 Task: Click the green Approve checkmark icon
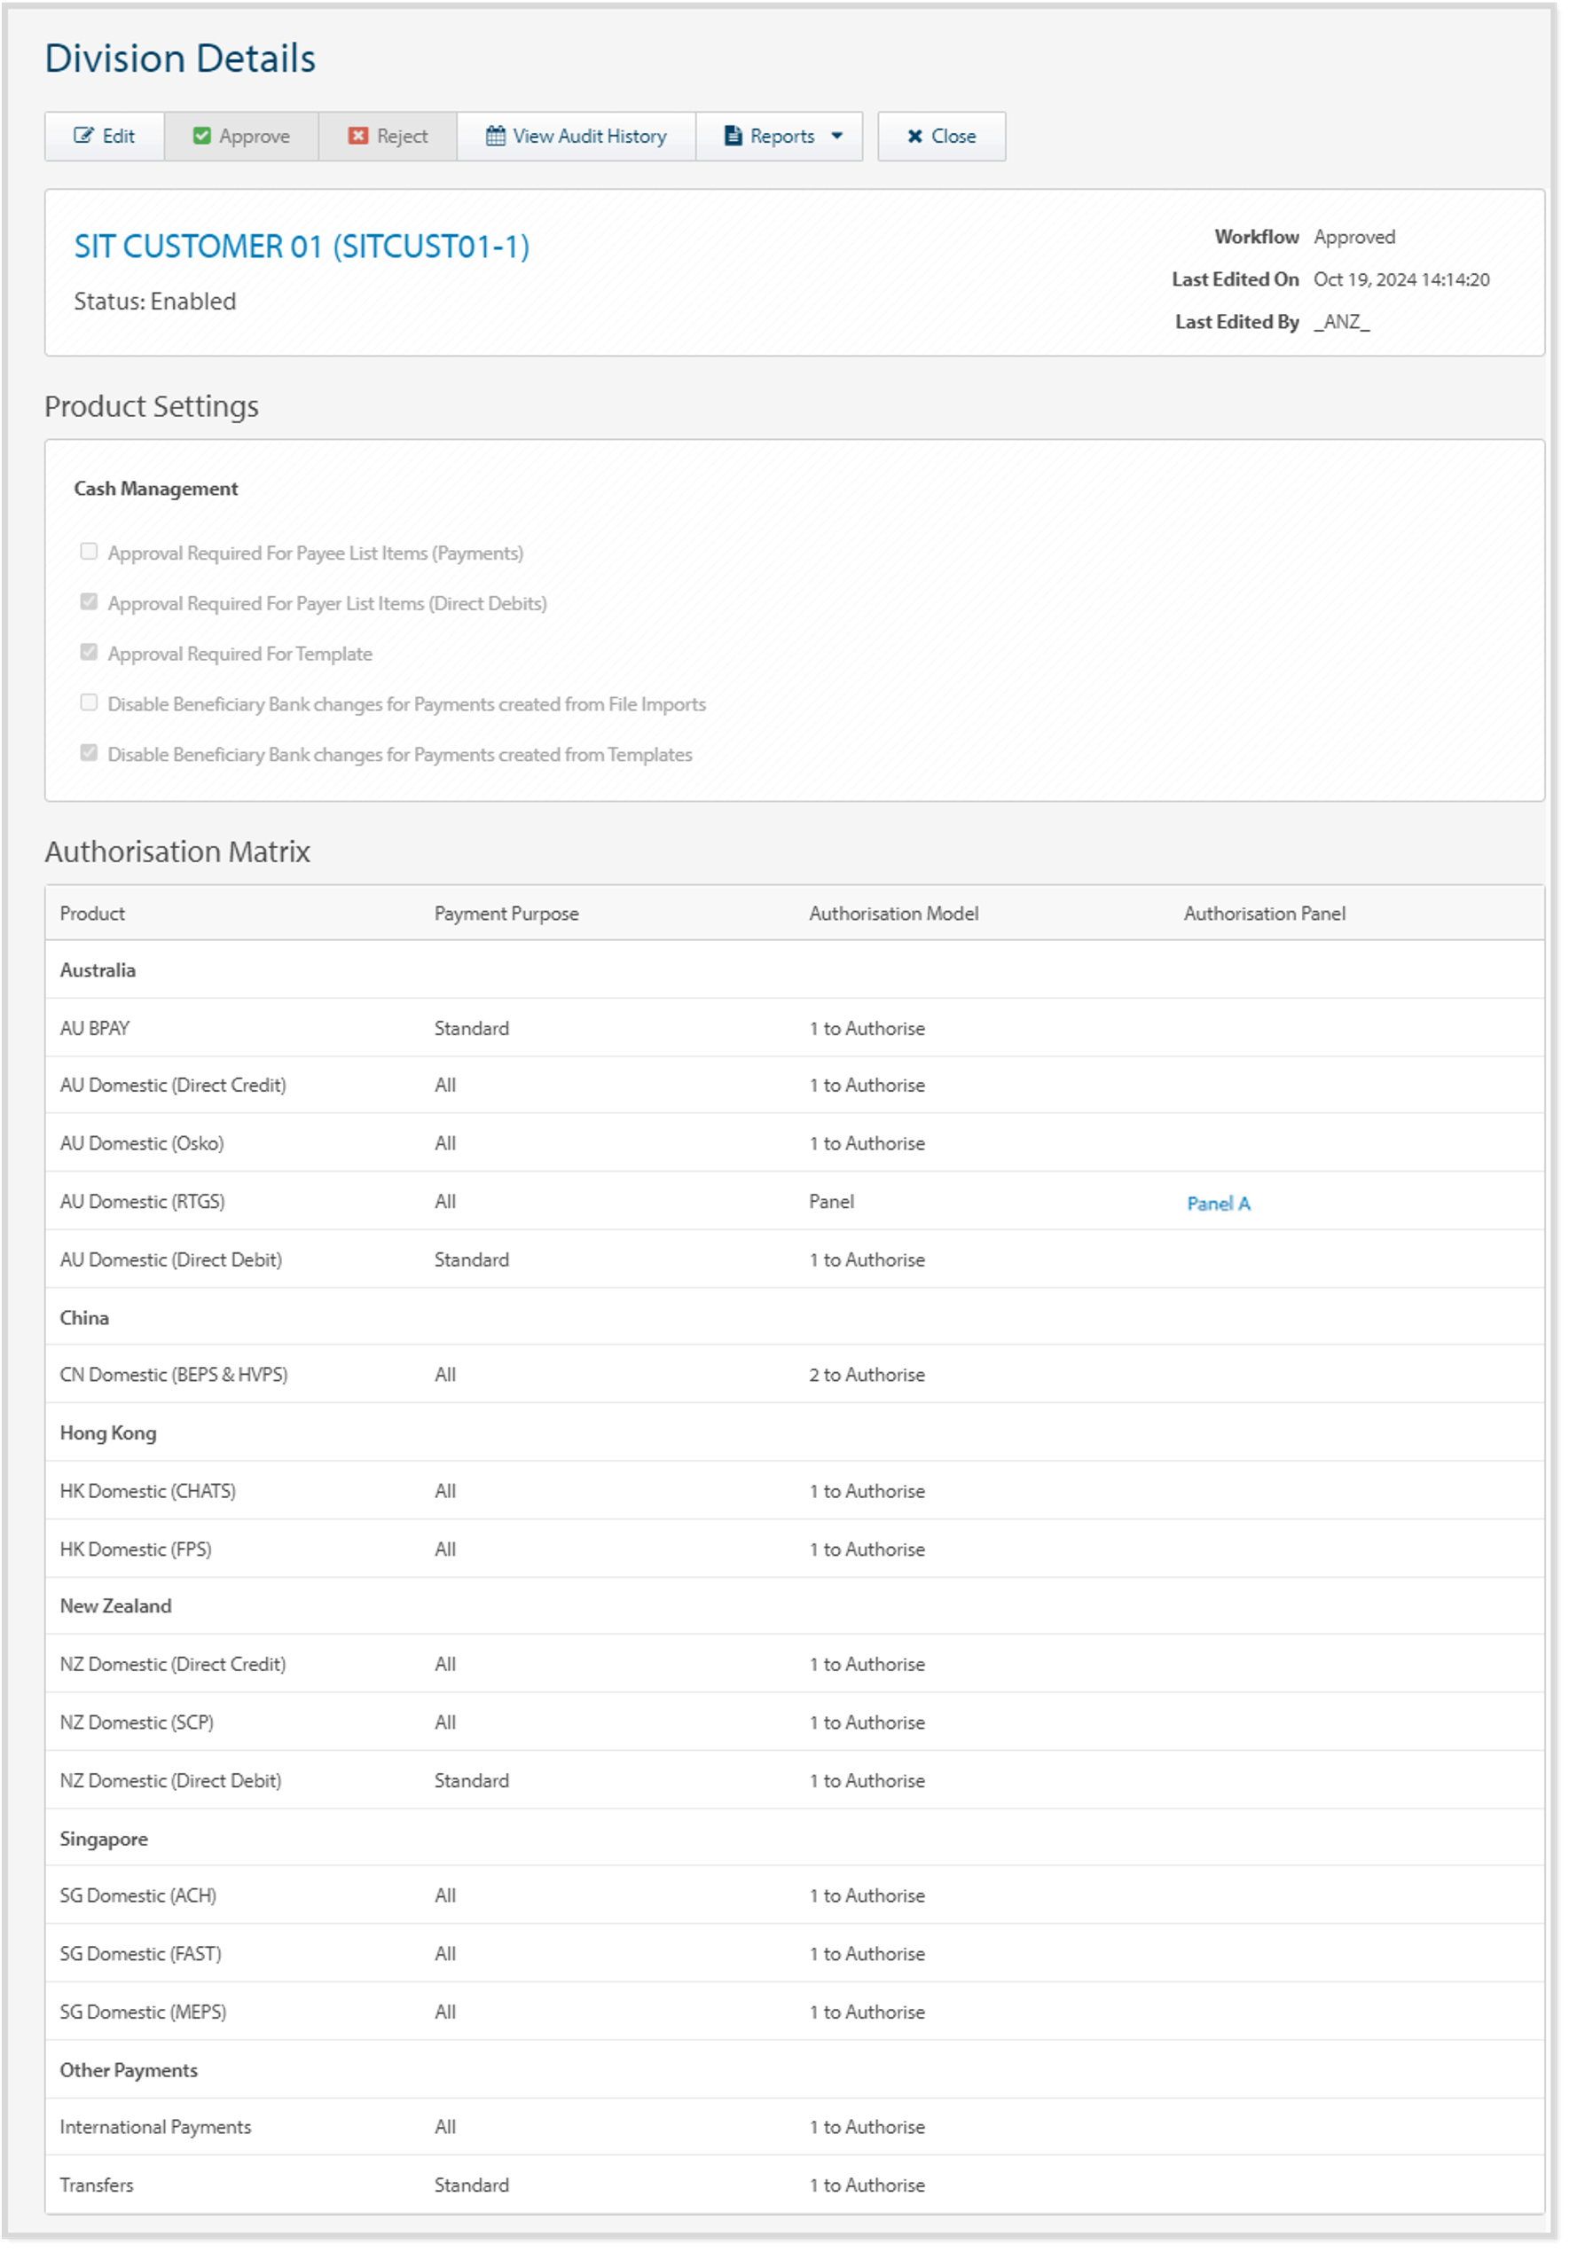tap(202, 137)
